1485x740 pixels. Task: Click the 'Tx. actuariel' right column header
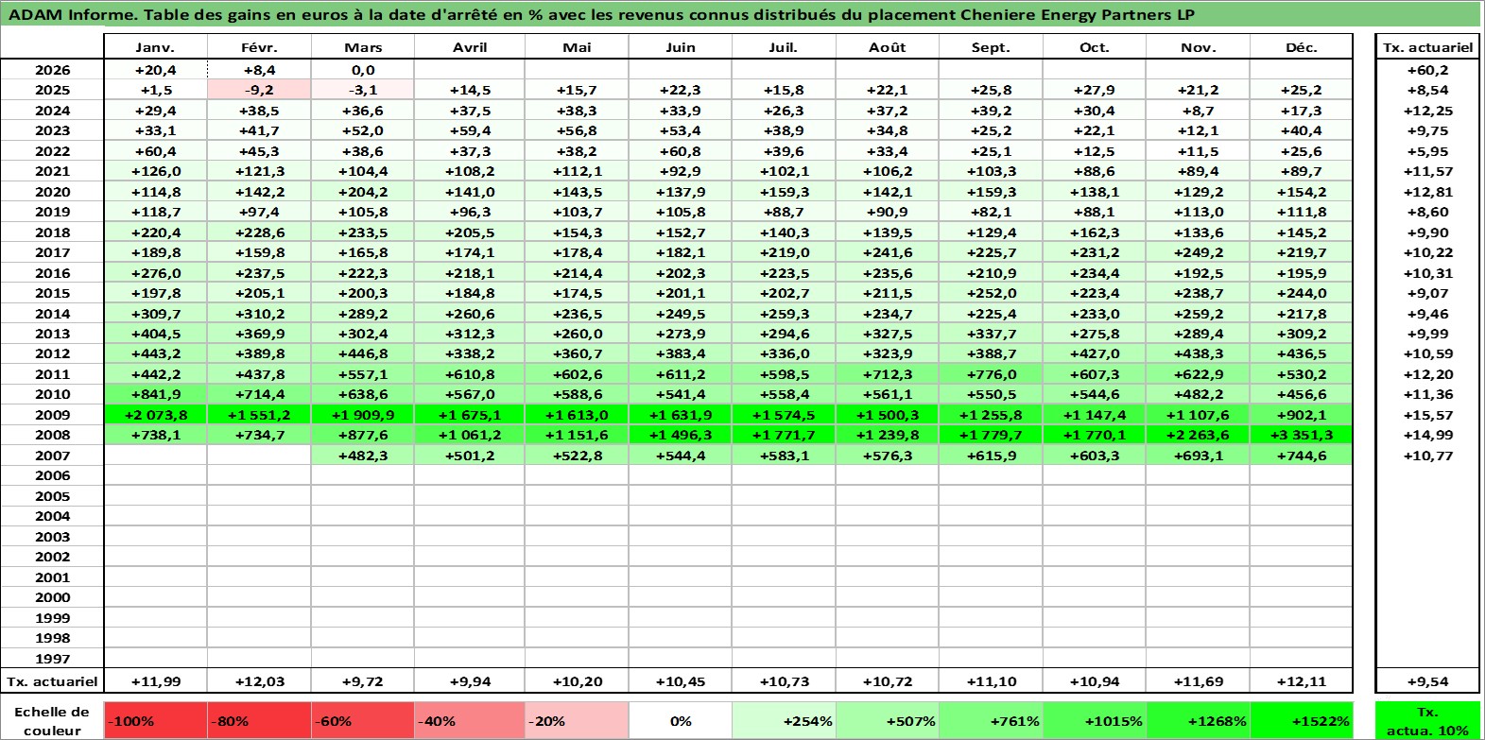(x=1427, y=47)
